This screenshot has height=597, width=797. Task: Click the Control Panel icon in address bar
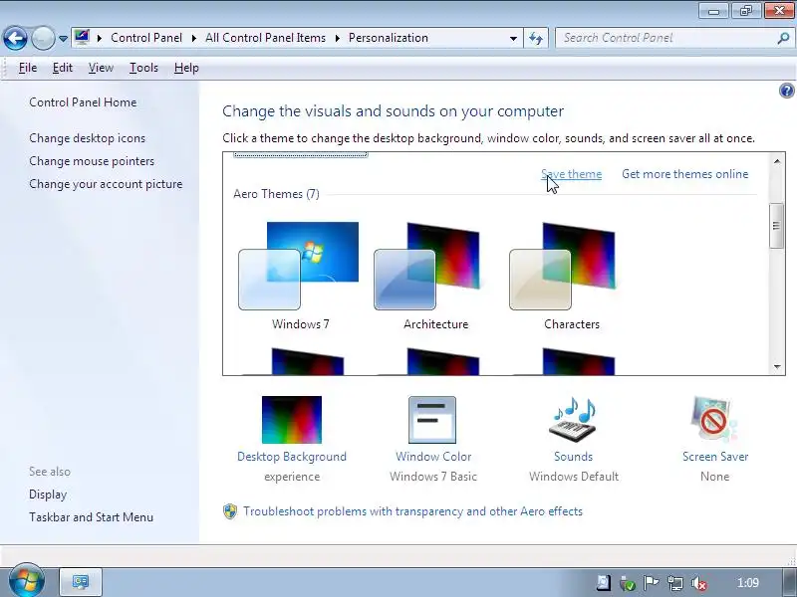[x=82, y=37]
